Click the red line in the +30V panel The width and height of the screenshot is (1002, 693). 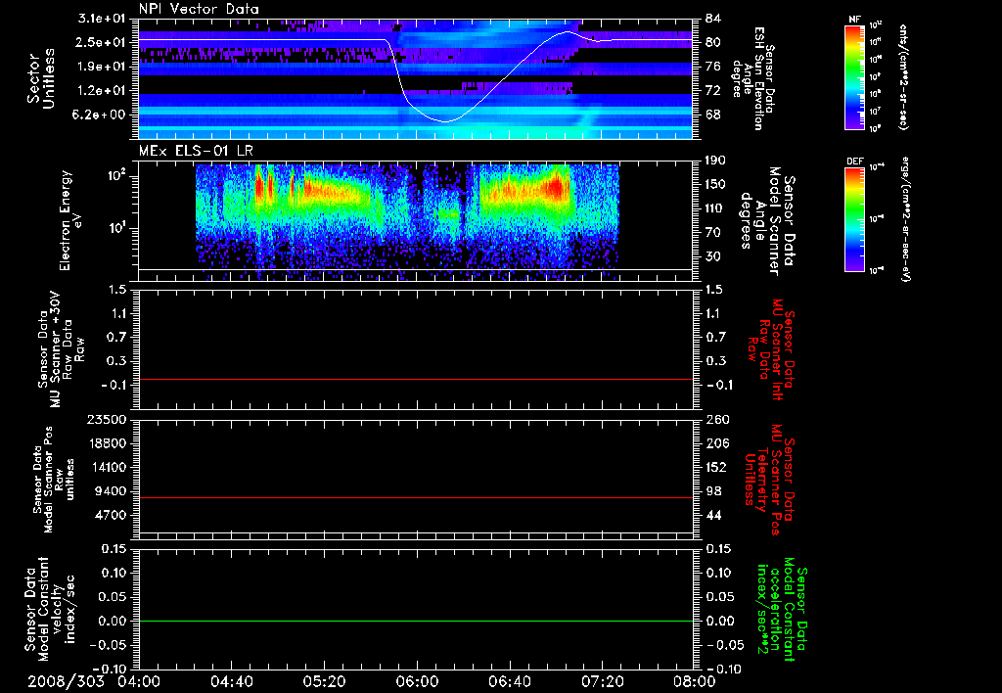click(416, 380)
